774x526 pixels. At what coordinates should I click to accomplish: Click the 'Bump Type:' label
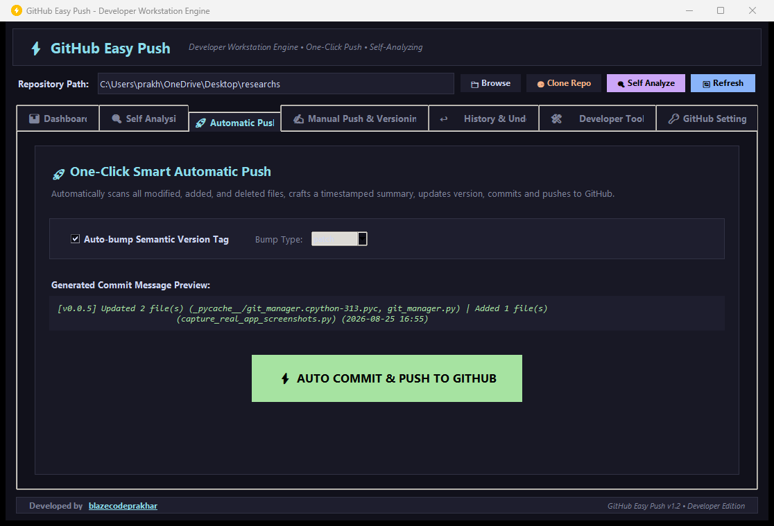[x=278, y=239]
